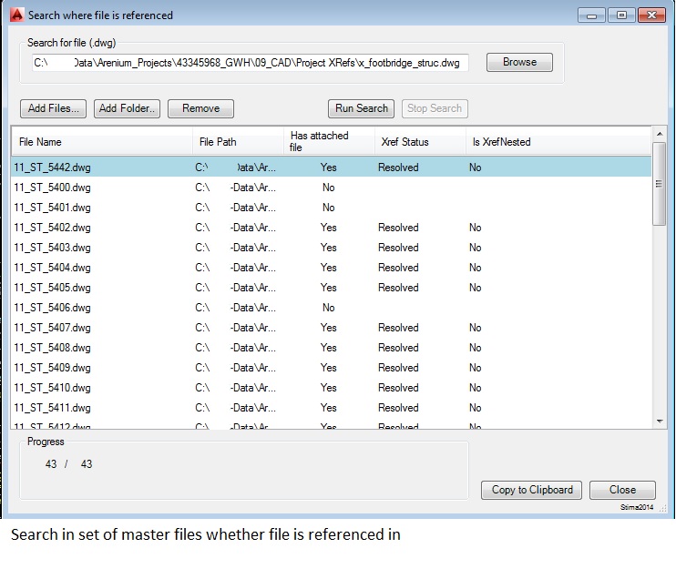Image resolution: width=676 pixels, height=579 pixels.
Task: Select the row 11_ST_5408.dwg
Action: 331,348
